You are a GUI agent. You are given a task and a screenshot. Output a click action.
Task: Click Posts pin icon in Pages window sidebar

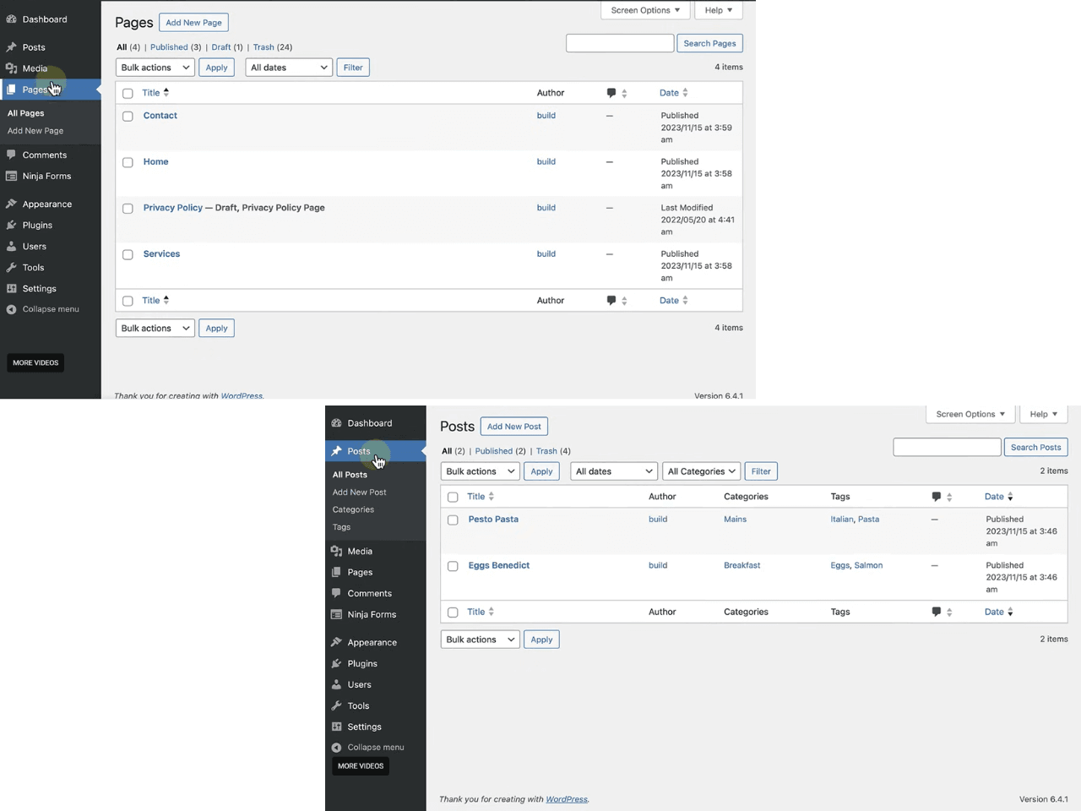11,47
